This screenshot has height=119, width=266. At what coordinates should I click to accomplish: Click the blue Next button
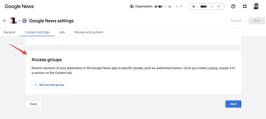[233, 104]
